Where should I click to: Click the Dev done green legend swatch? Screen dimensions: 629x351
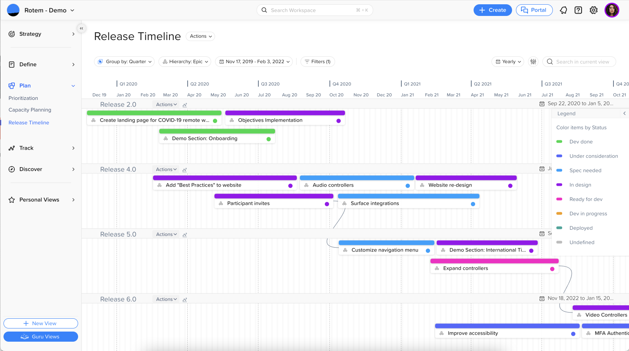click(x=559, y=141)
